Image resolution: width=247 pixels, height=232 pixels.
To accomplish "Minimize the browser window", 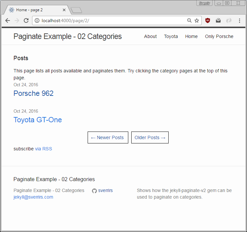I will (219, 3).
